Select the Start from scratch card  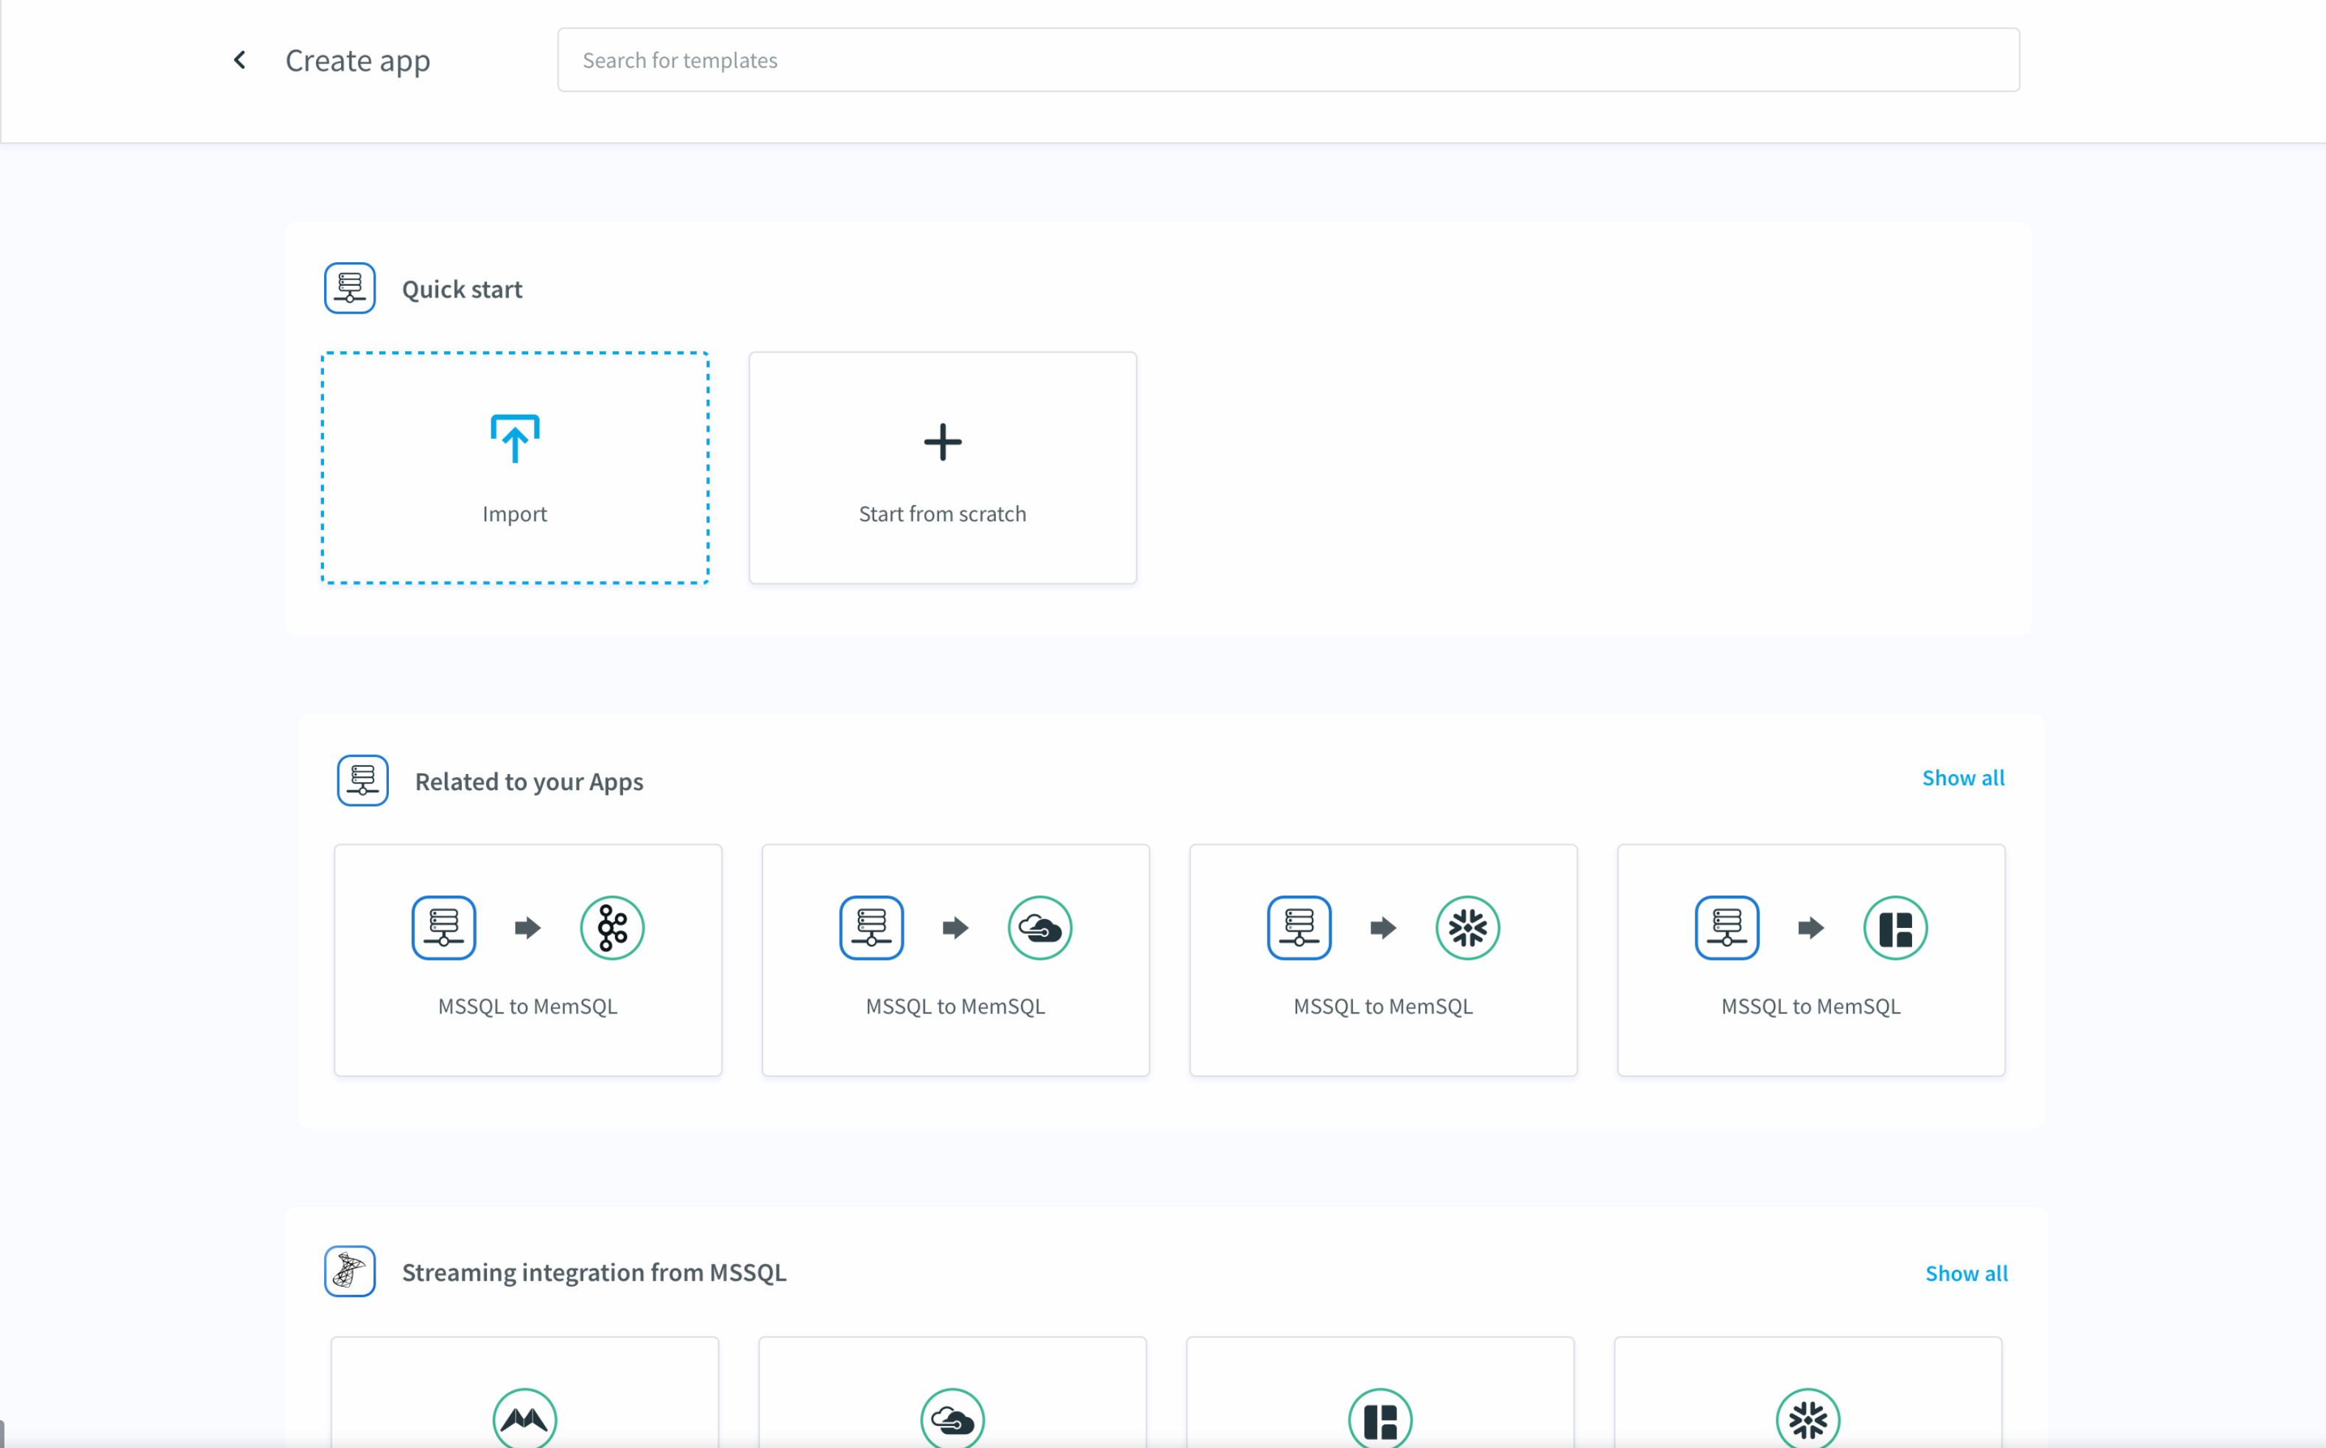tap(942, 468)
